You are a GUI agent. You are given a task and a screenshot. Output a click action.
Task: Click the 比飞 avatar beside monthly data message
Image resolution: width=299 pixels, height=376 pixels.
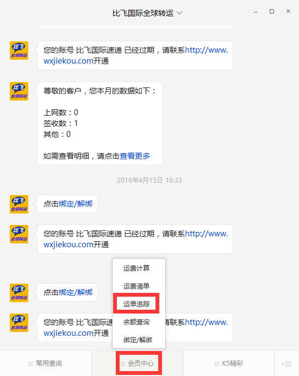[x=19, y=91]
